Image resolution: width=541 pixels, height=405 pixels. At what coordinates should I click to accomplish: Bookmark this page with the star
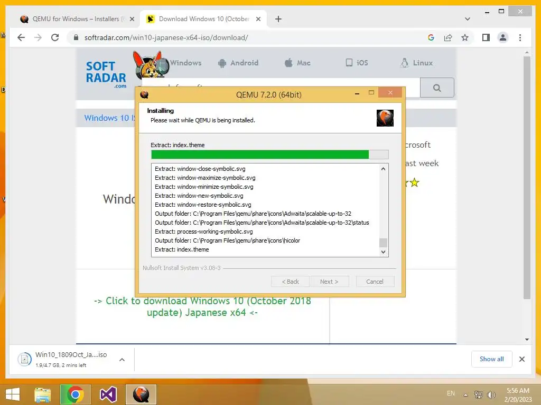click(465, 37)
